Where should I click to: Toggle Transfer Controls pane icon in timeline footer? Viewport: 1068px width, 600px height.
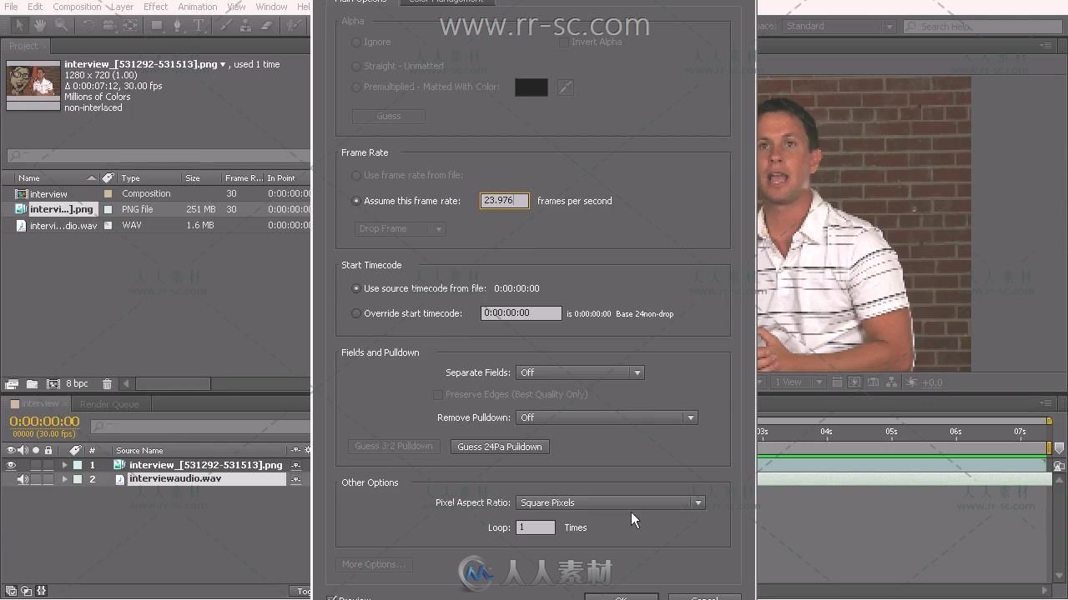(27, 591)
